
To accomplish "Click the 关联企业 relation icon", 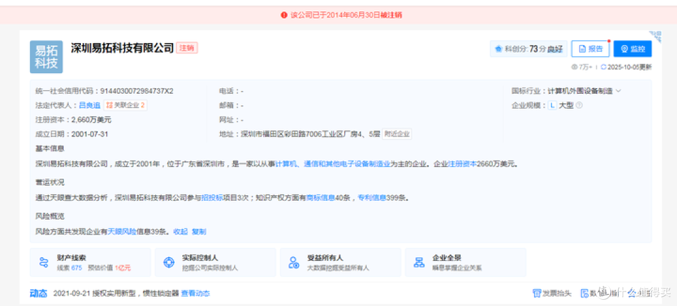I will (109, 105).
